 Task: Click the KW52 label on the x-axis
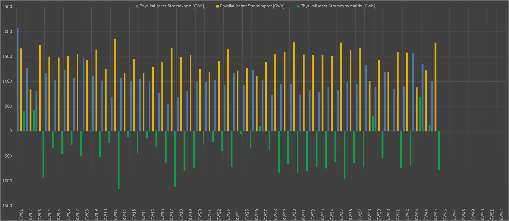click(501, 214)
